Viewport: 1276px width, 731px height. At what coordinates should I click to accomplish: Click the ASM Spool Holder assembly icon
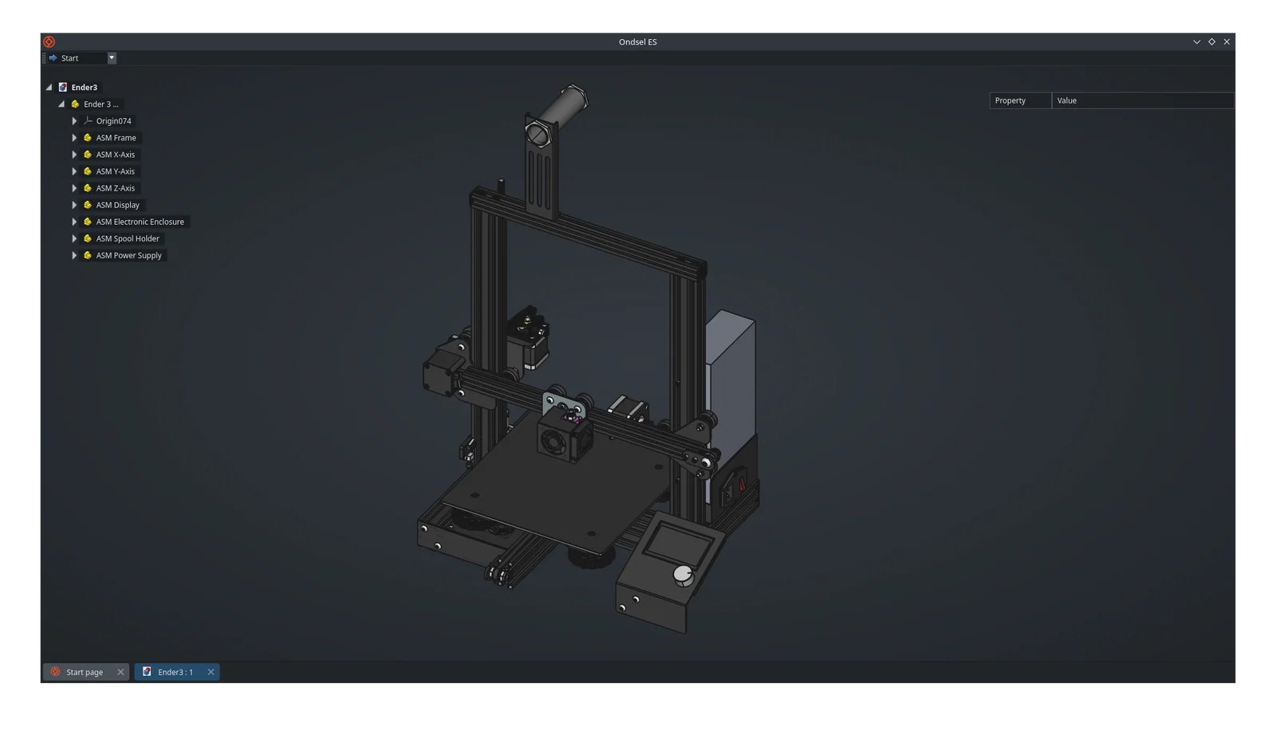pyautogui.click(x=88, y=238)
